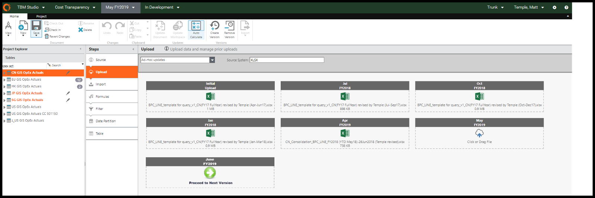Open the Search options dropdown

coord(83,65)
